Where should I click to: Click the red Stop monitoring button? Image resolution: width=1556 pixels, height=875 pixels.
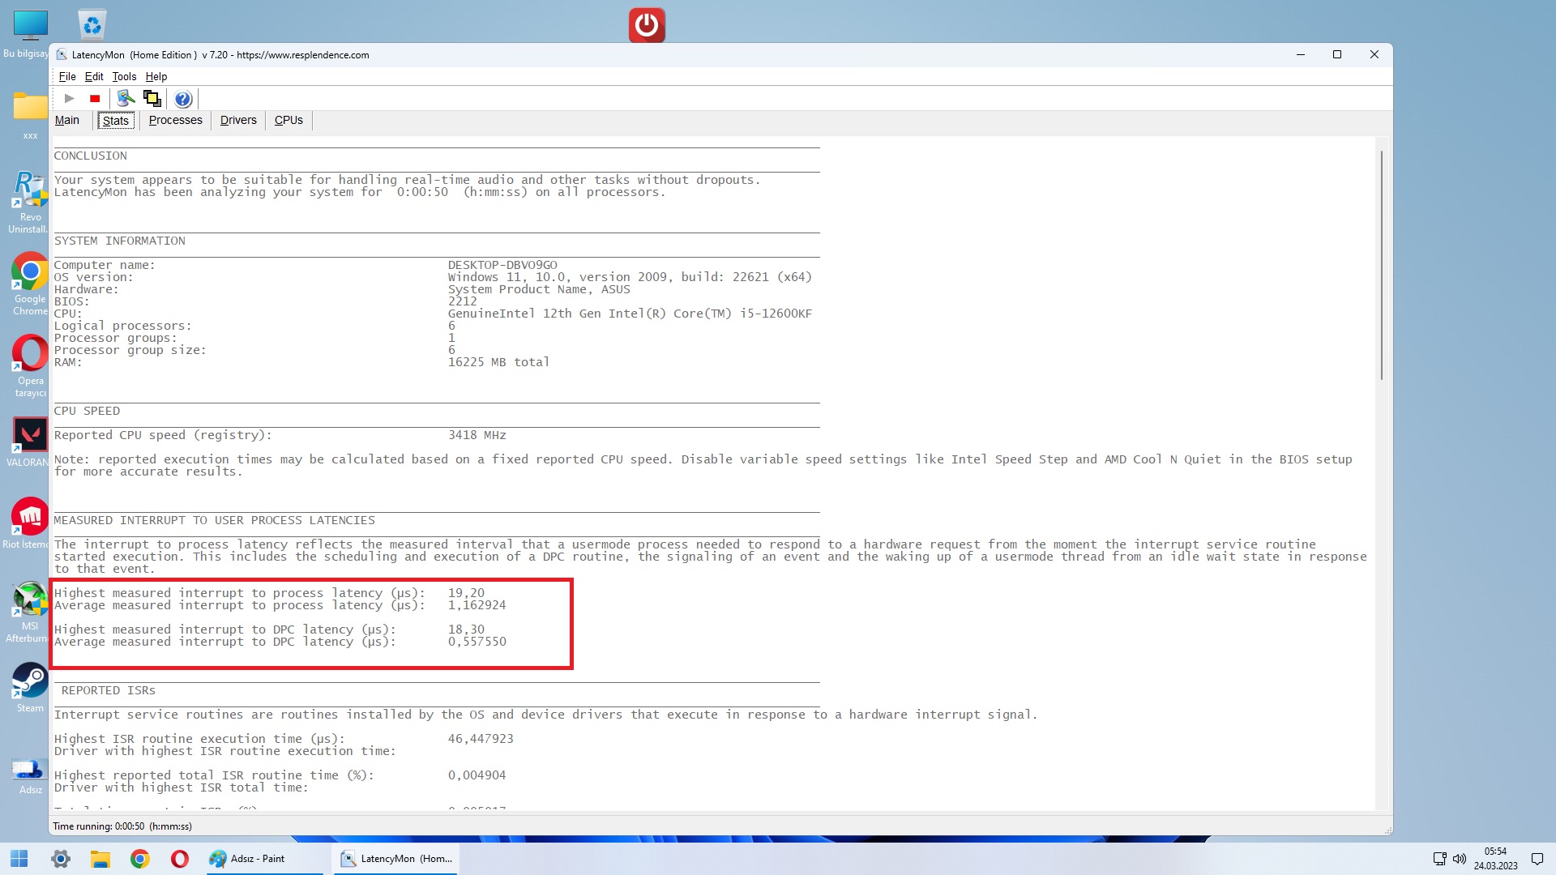95,99
